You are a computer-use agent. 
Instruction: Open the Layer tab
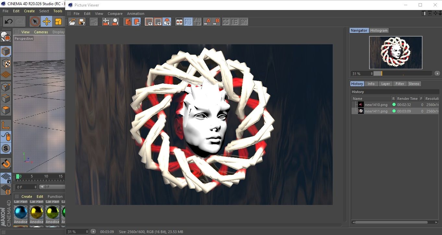point(385,84)
